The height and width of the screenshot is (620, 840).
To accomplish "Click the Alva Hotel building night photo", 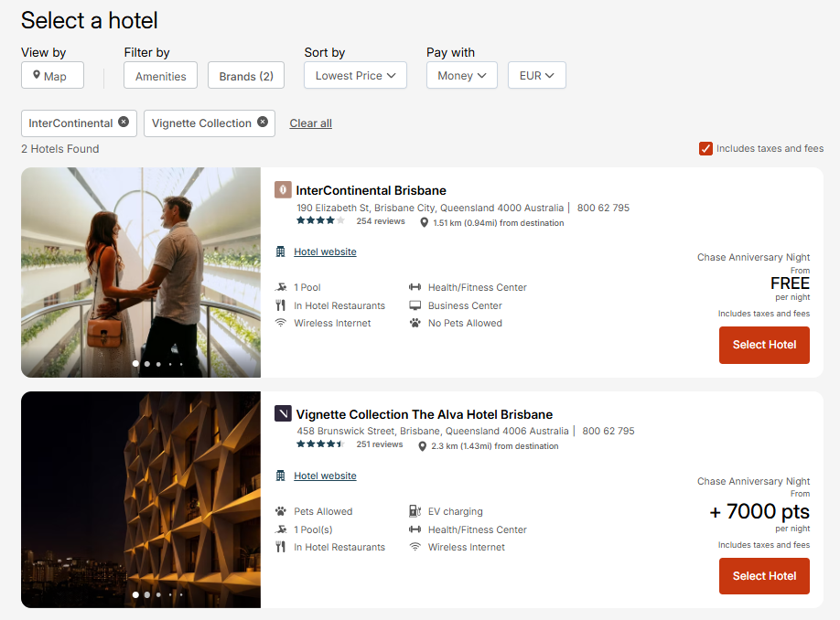I will click(141, 499).
